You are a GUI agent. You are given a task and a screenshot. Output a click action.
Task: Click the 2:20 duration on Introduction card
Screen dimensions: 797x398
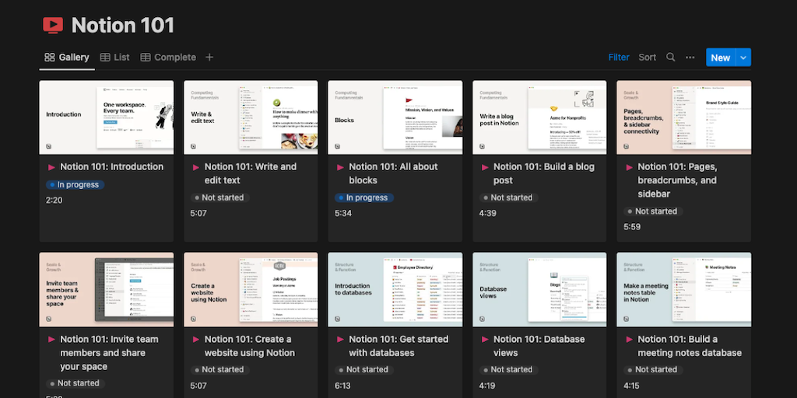[54, 201]
